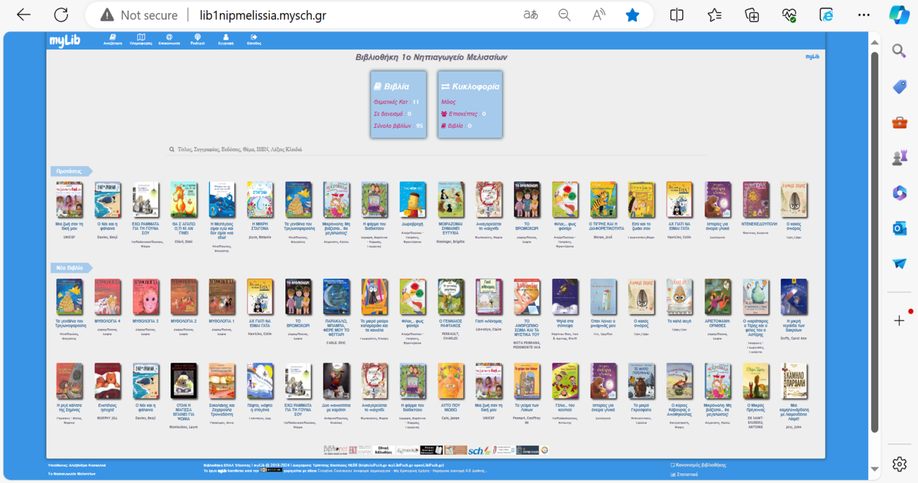Click the Εγγραφή user registration icon
This screenshot has width=918, height=483.
[x=226, y=39]
